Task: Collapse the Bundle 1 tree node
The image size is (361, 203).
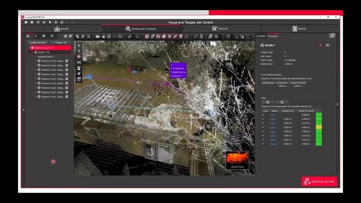Action: coord(32,52)
